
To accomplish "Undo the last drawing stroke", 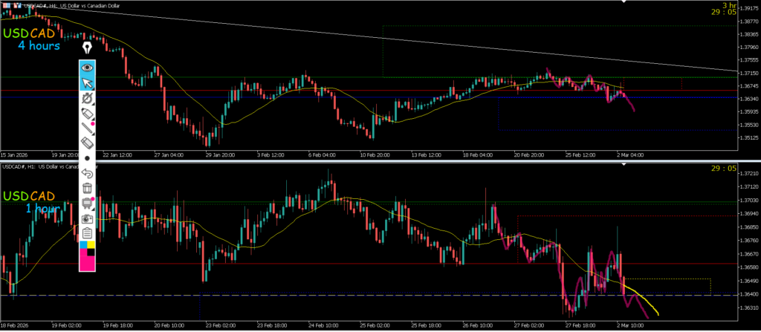I will (x=88, y=173).
